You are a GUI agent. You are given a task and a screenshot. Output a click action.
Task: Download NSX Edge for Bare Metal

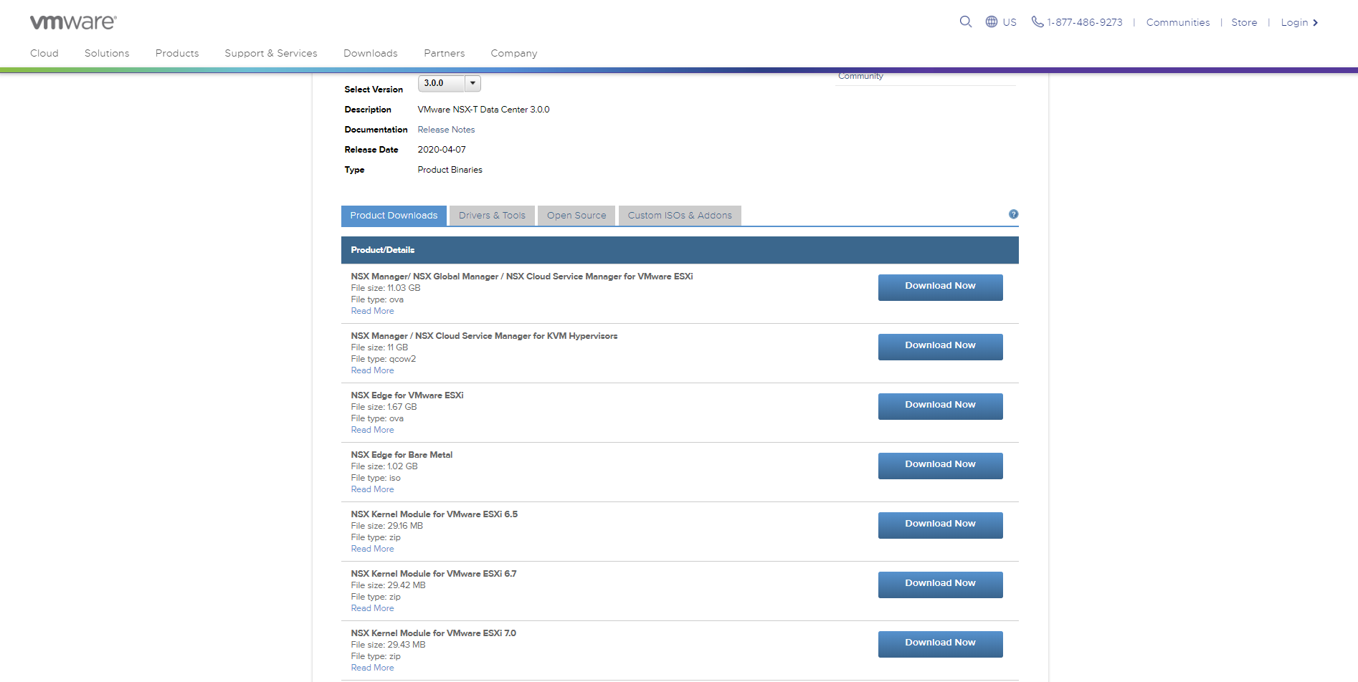point(941,466)
